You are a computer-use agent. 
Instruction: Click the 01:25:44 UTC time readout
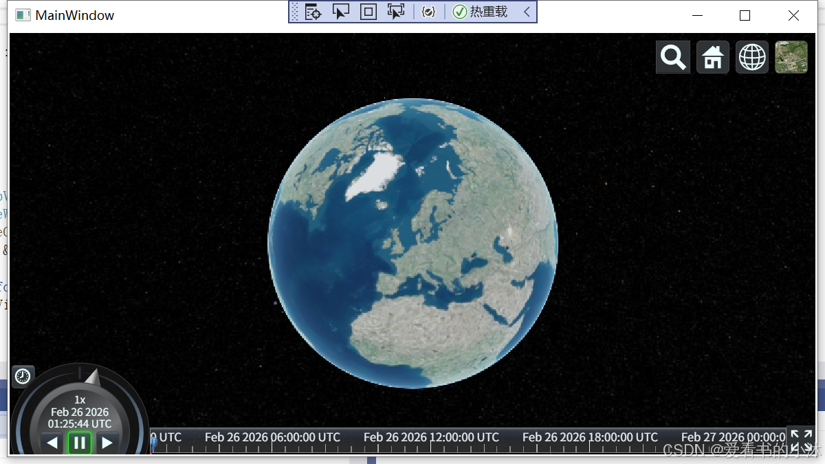[x=80, y=423]
